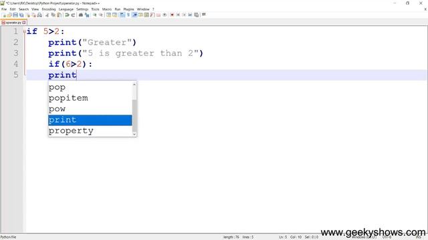Collapse the fold marker on line 1
This screenshot has width=428, height=240.
click(x=25, y=31)
